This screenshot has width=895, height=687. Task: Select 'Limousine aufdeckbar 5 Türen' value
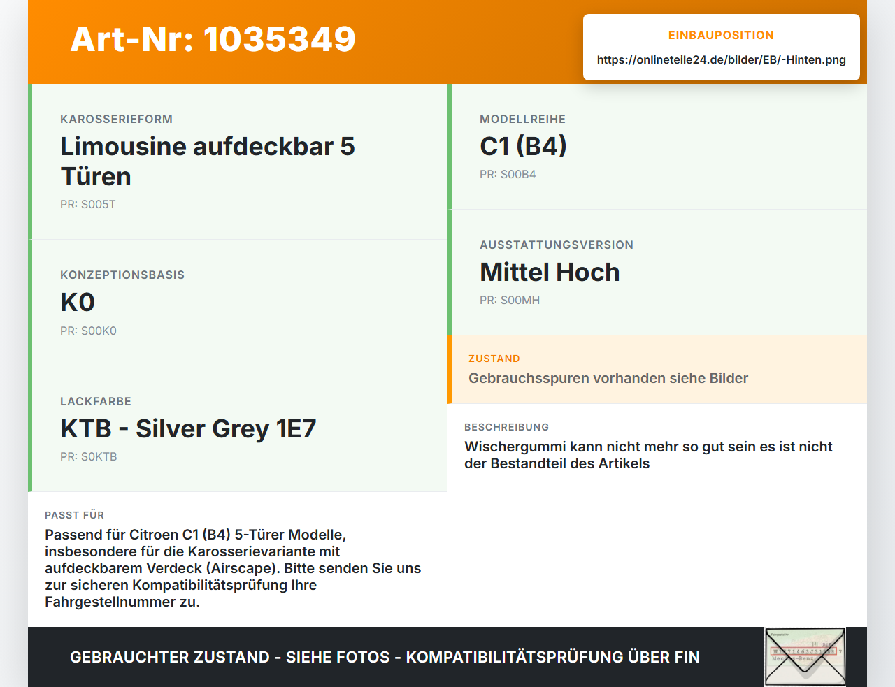208,161
